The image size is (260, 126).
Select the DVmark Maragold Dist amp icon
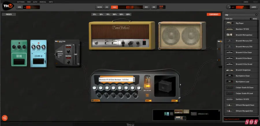[x=230, y=111]
